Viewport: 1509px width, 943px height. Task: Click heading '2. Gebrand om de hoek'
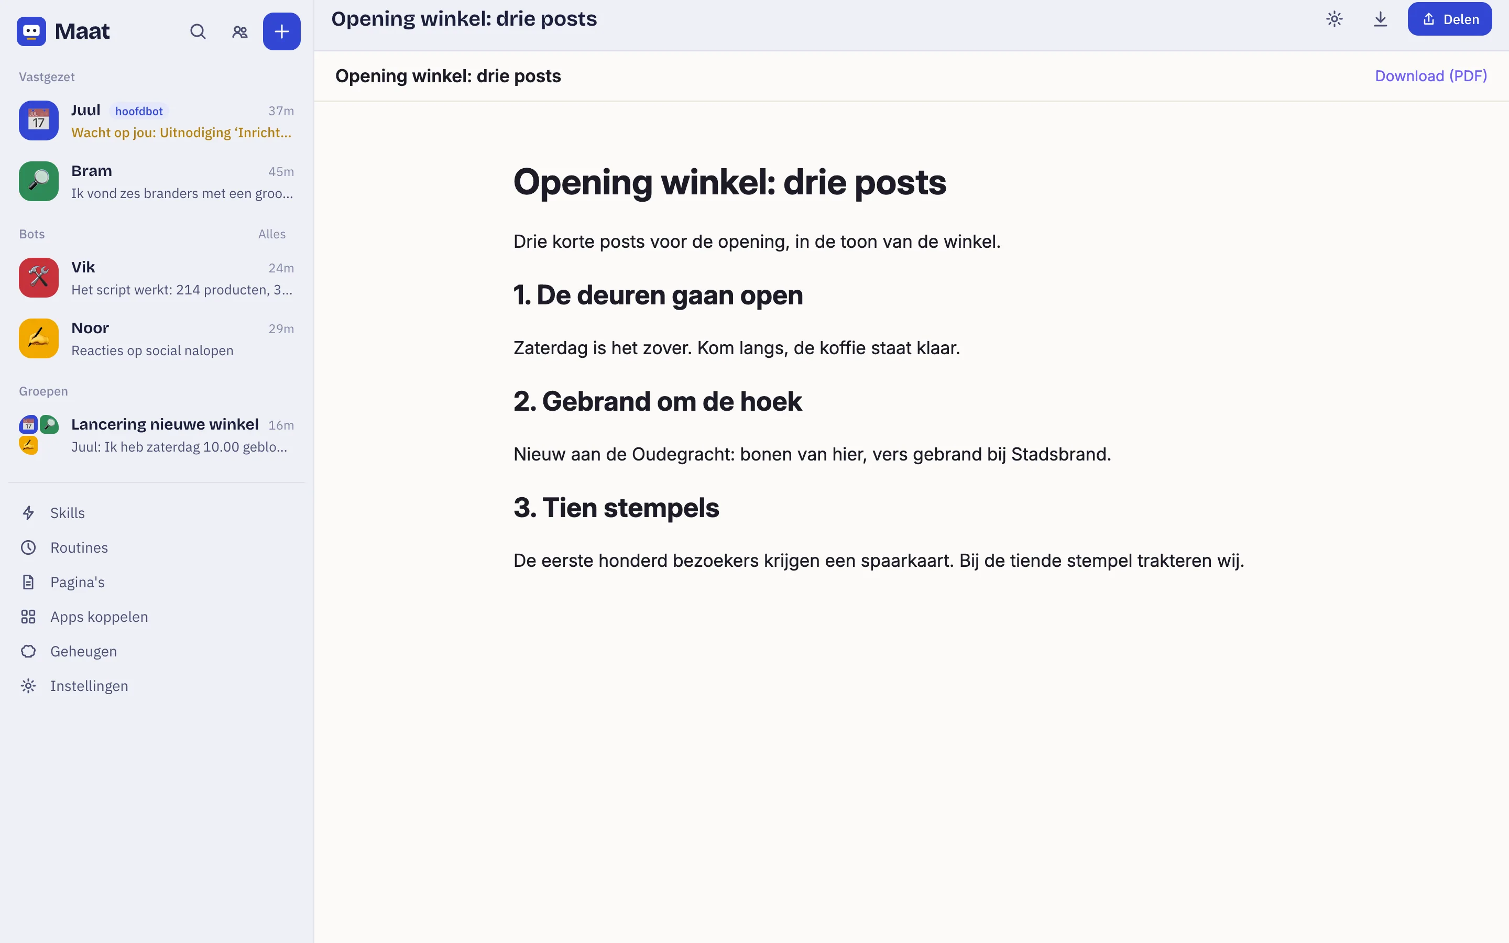tap(657, 401)
